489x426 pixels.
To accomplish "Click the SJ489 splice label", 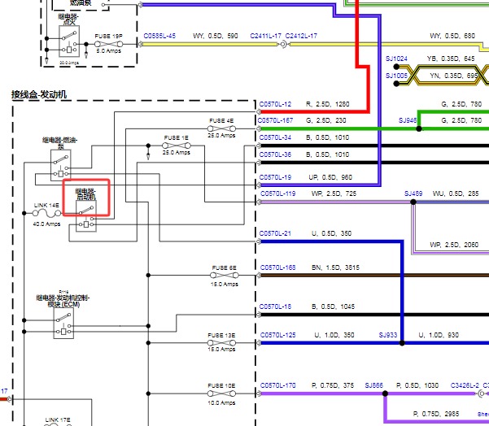I will click(x=413, y=193).
